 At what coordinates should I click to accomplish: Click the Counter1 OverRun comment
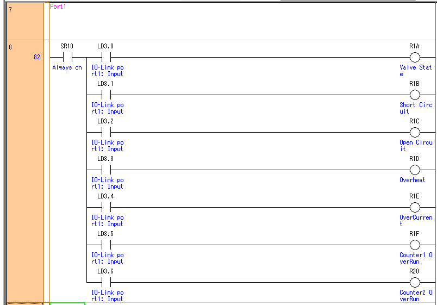pyautogui.click(x=416, y=258)
